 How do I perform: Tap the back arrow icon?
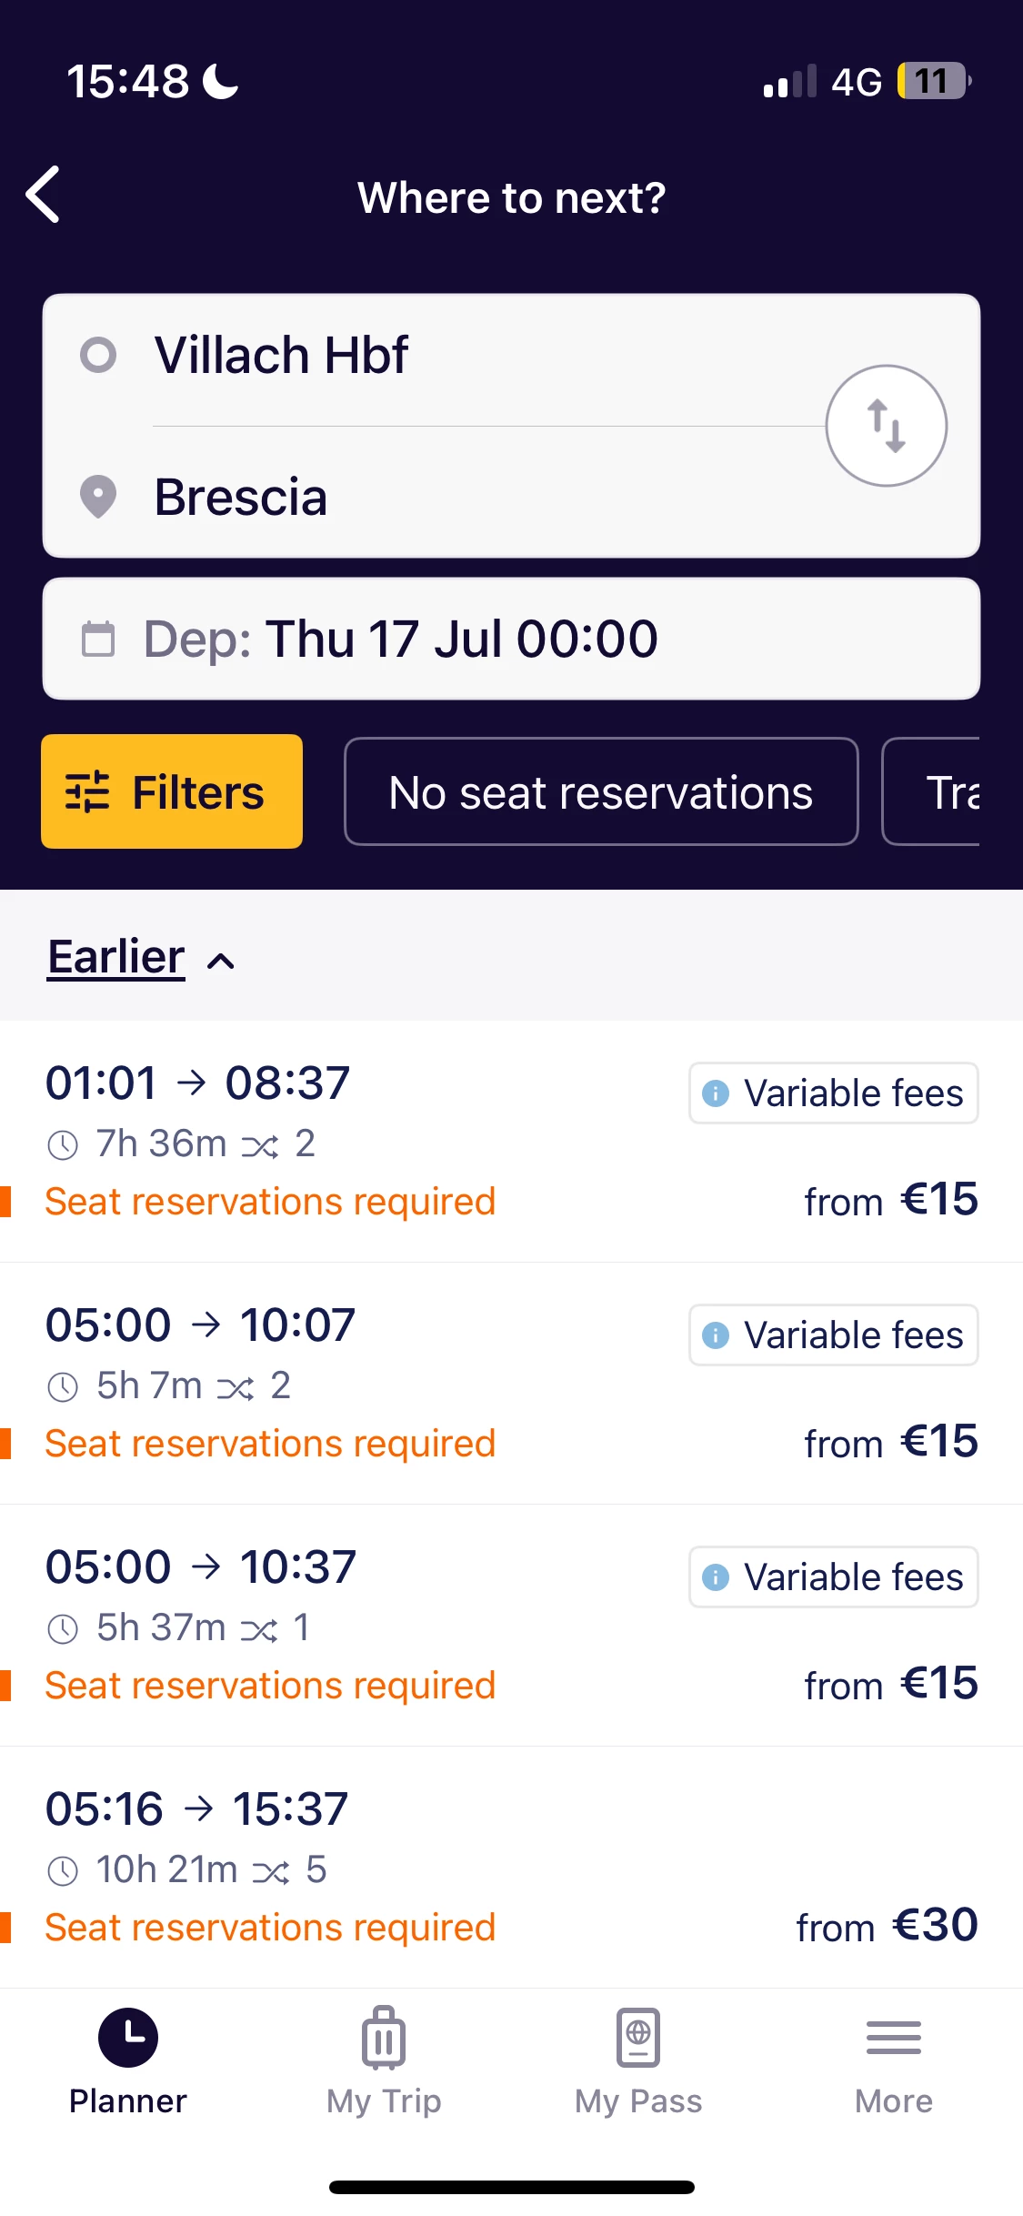[44, 195]
